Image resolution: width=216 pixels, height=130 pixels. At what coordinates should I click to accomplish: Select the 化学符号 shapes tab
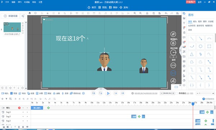(x=192, y=26)
